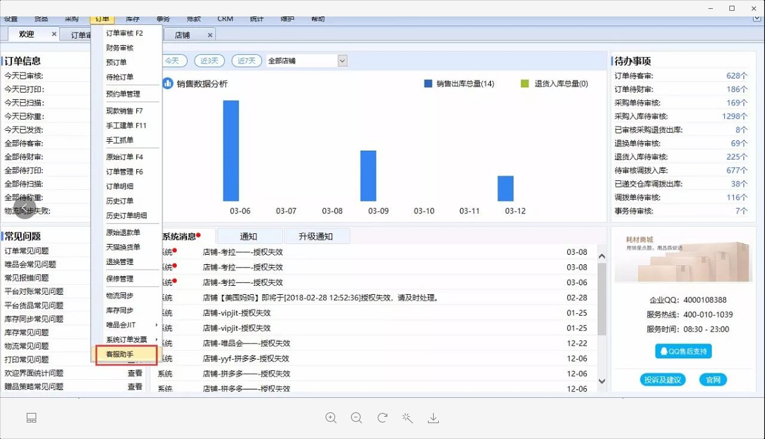
Task: Close the 店铺 tab with its x
Action: (210, 35)
